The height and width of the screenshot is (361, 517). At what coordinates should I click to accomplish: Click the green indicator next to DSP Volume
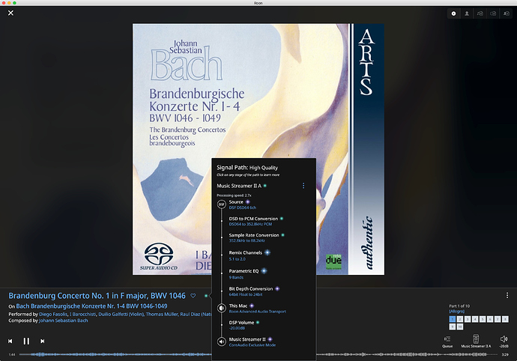[258, 322]
